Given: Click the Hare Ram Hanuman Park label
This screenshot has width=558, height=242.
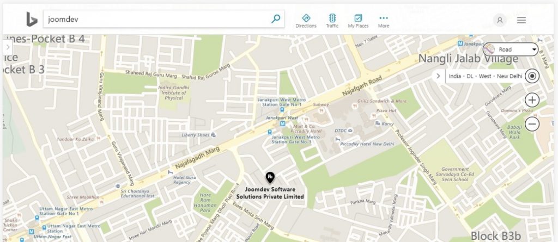Looking at the screenshot, I should [x=205, y=202].
